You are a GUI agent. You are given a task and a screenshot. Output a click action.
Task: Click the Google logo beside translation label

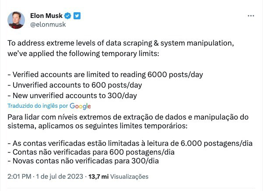(x=81, y=106)
